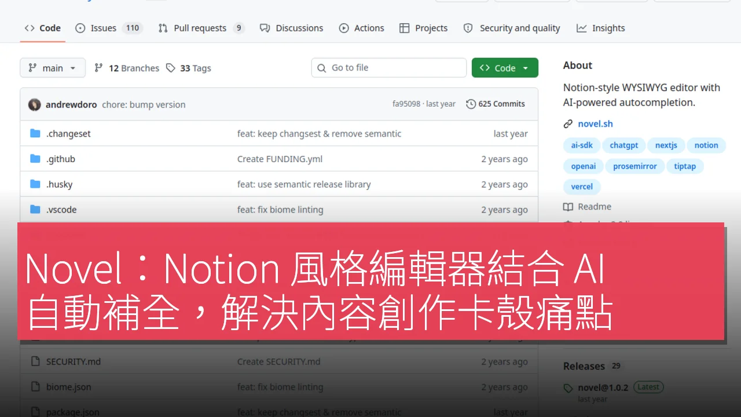Click the link icon next to novel.sh

568,124
